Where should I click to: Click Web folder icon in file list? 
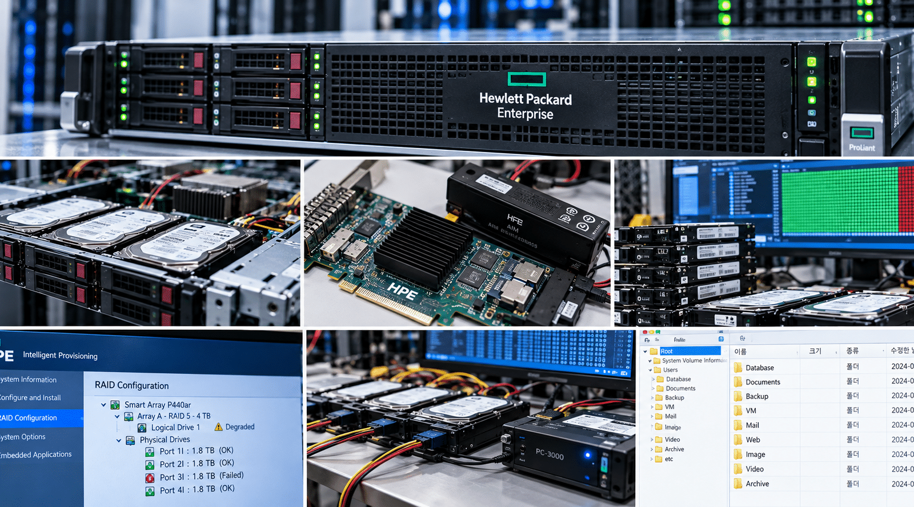point(738,440)
